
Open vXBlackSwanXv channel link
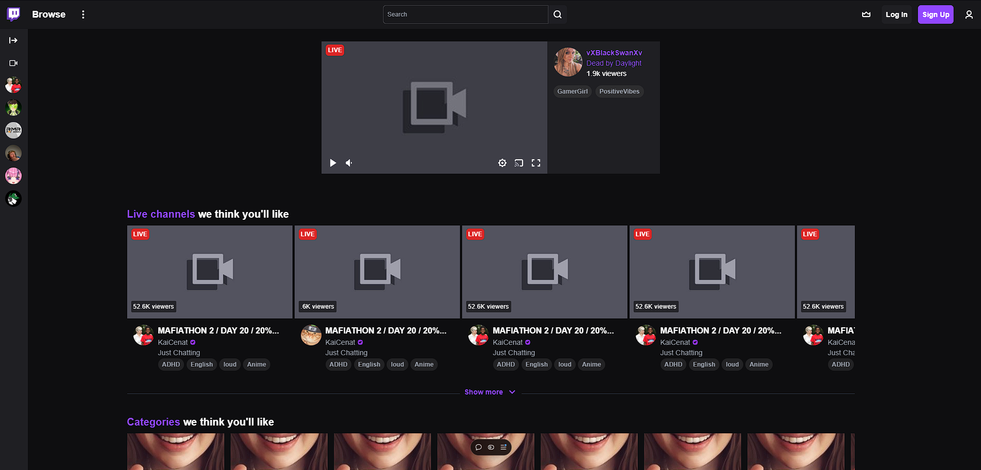pyautogui.click(x=614, y=53)
